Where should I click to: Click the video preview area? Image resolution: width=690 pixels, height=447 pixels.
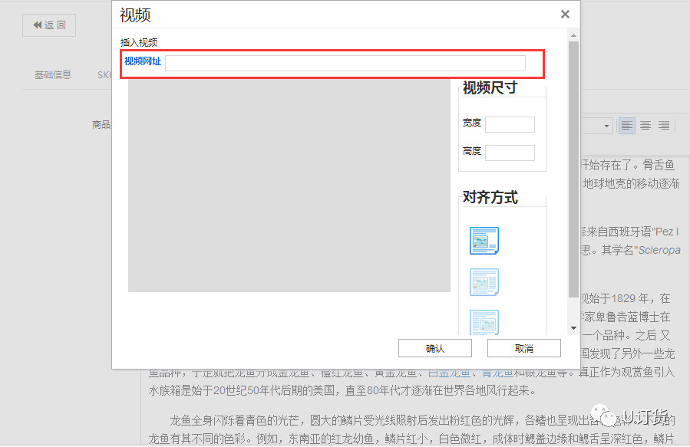click(289, 186)
